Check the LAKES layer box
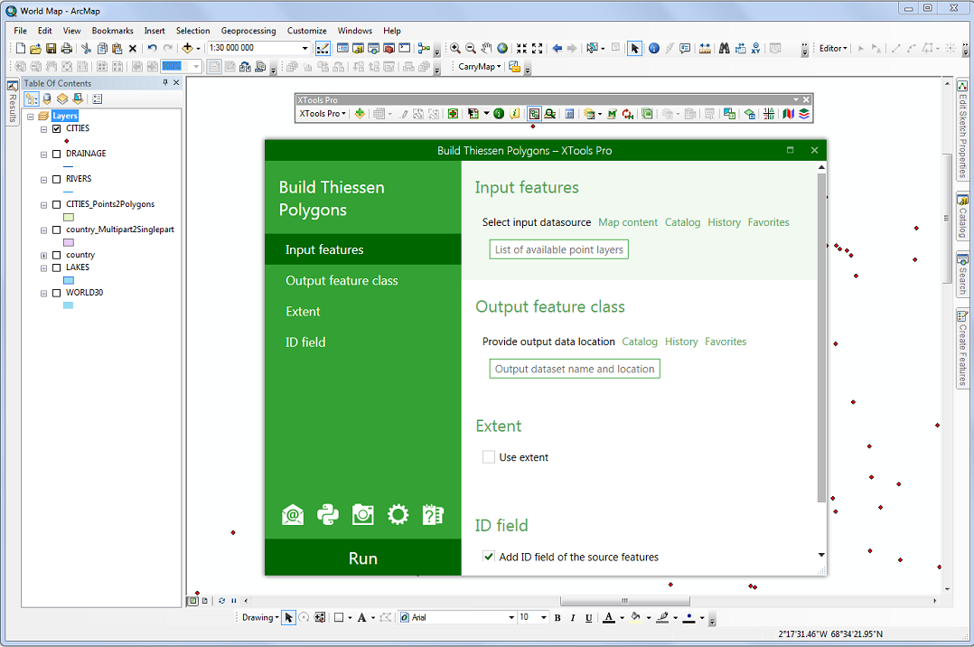This screenshot has width=974, height=647. [x=57, y=267]
